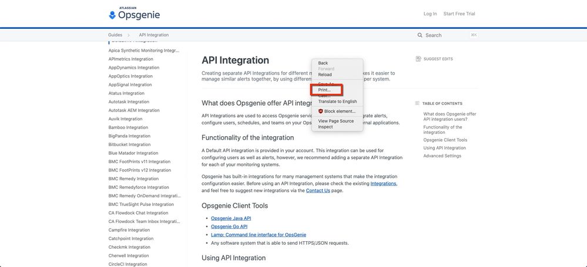This screenshot has width=587, height=267.
Task: Open Campfire Integration sidebar item
Action: point(129,230)
